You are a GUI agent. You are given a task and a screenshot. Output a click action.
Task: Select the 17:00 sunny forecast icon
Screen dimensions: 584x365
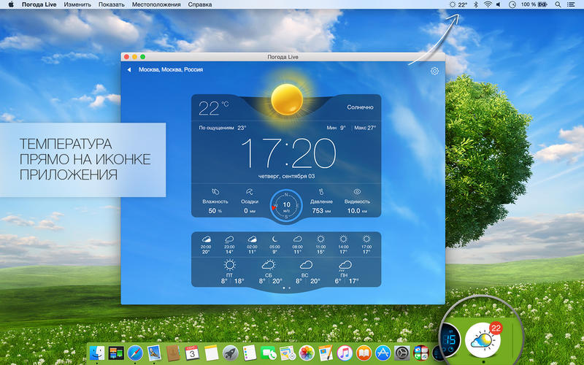pos(366,239)
